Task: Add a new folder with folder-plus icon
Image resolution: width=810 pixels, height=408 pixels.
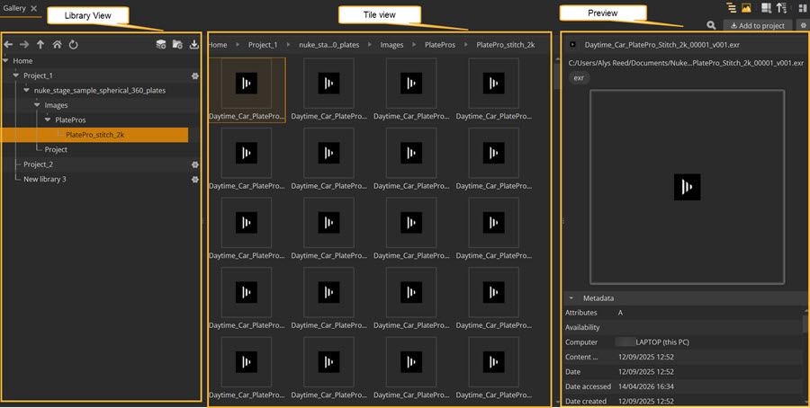Action: pos(177,45)
